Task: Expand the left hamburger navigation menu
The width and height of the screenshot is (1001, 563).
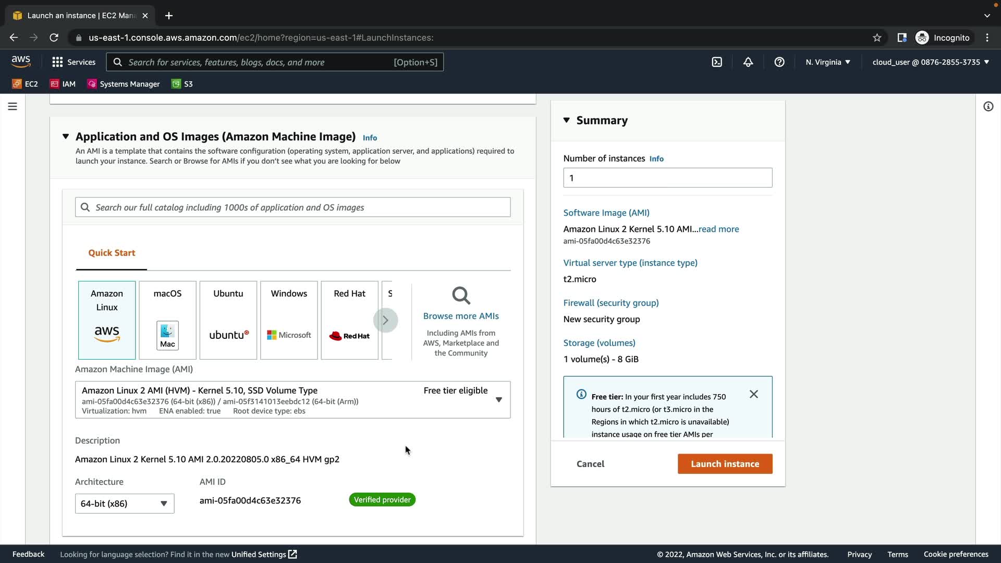Action: tap(13, 106)
